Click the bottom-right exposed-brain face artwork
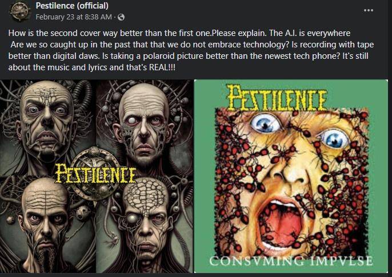This screenshot has height=277, width=392. tap(145, 225)
